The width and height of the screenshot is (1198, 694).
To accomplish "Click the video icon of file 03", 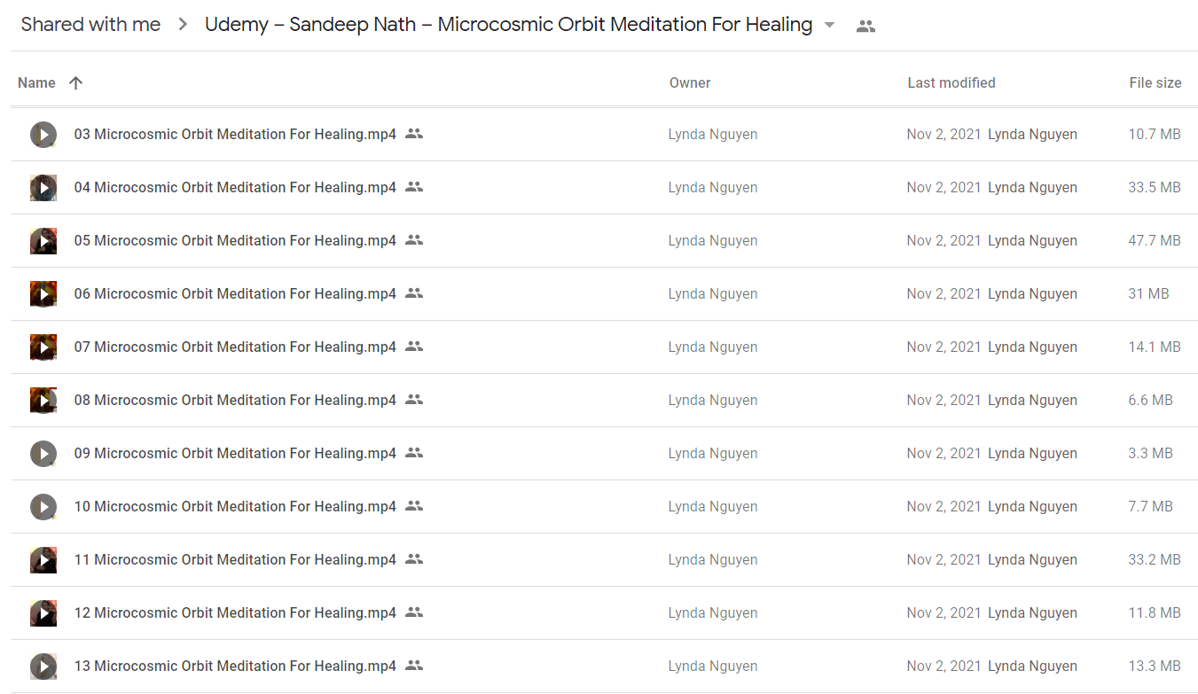I will point(43,135).
